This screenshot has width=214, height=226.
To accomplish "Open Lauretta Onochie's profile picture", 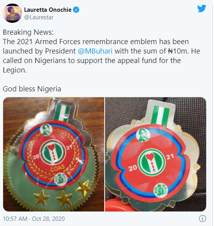I will (x=12, y=13).
